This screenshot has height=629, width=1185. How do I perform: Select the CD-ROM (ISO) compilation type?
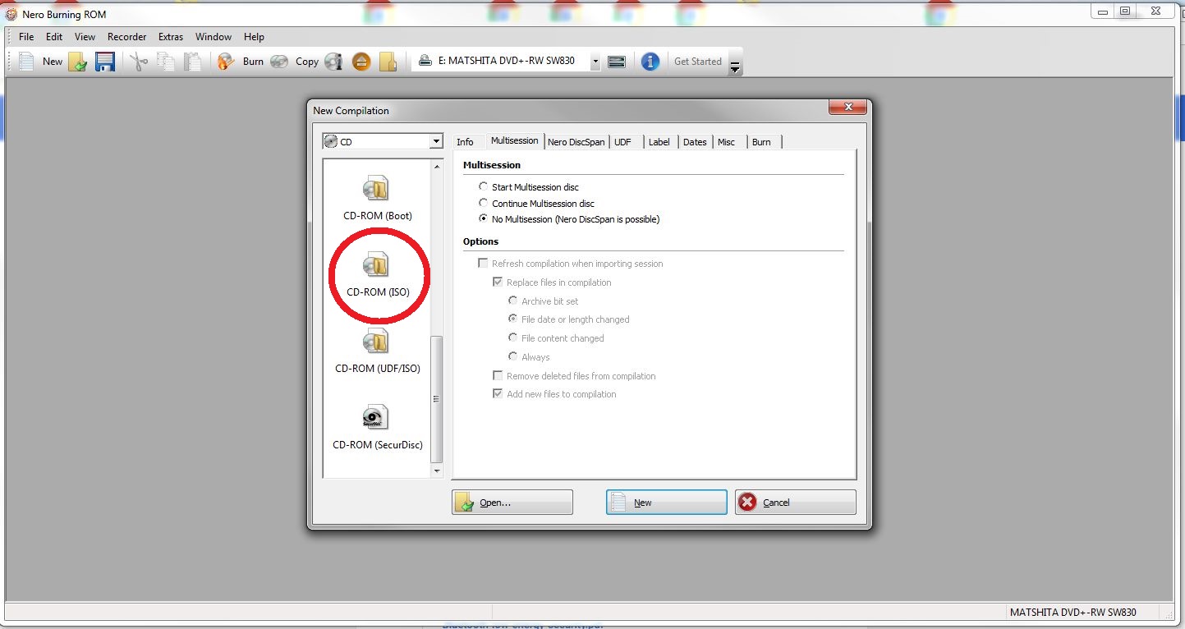coord(377,274)
